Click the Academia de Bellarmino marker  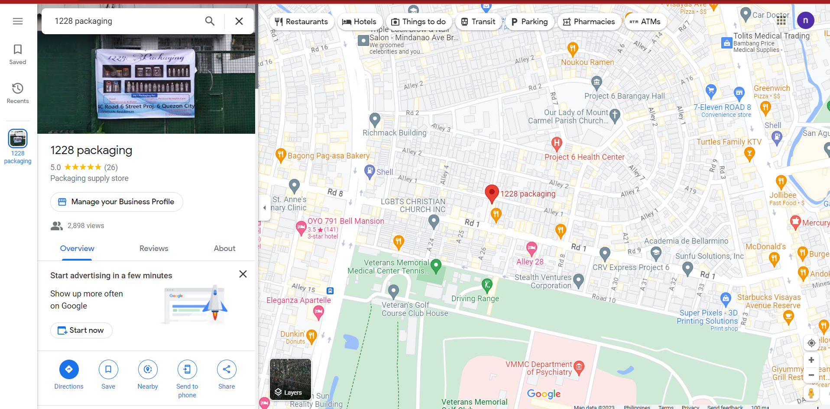coord(656,254)
